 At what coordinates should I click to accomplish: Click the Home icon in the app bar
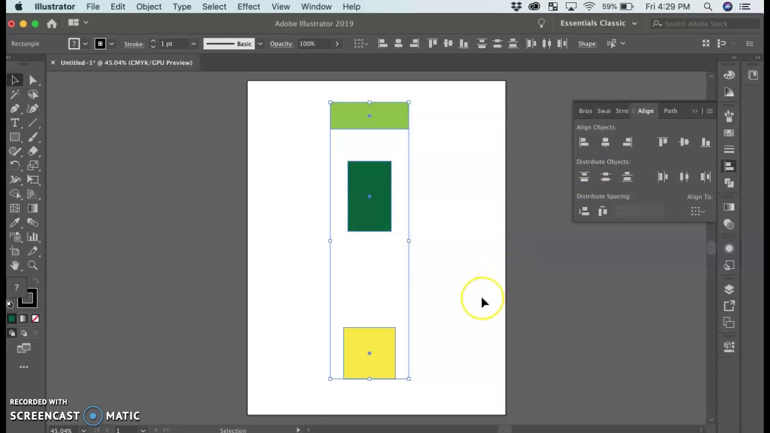point(52,23)
